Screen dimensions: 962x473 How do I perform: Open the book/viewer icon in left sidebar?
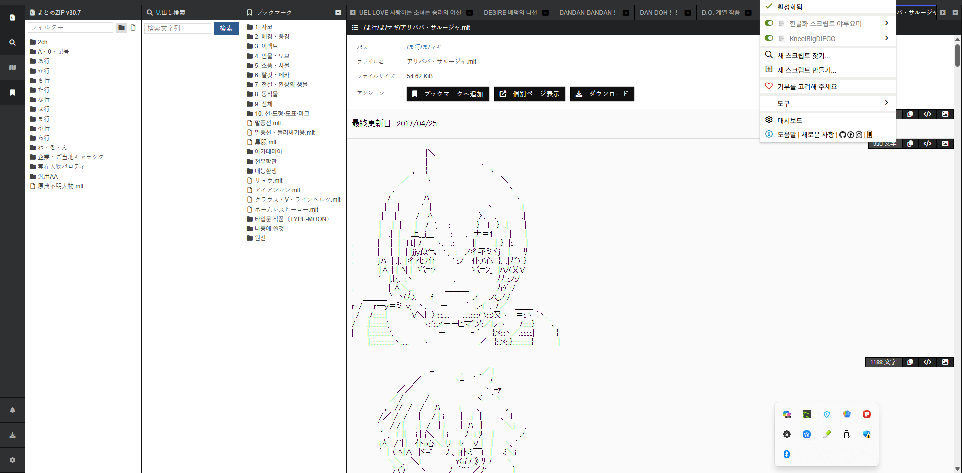(12, 67)
